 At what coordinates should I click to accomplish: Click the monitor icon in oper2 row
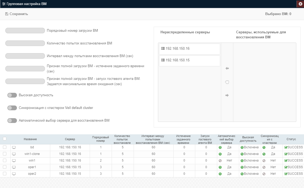[x=14, y=174]
